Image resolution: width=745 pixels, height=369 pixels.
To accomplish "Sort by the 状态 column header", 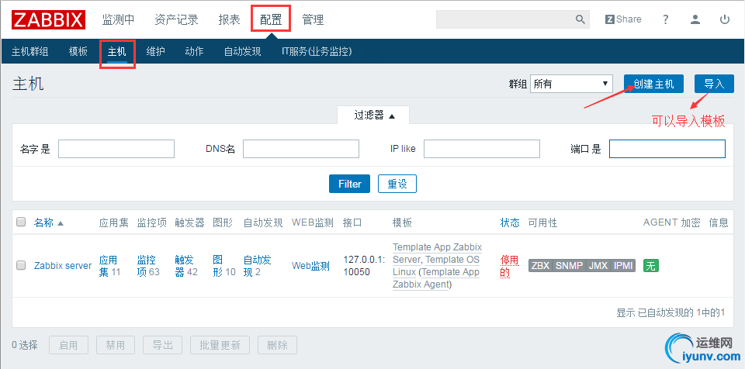I will 510,222.
